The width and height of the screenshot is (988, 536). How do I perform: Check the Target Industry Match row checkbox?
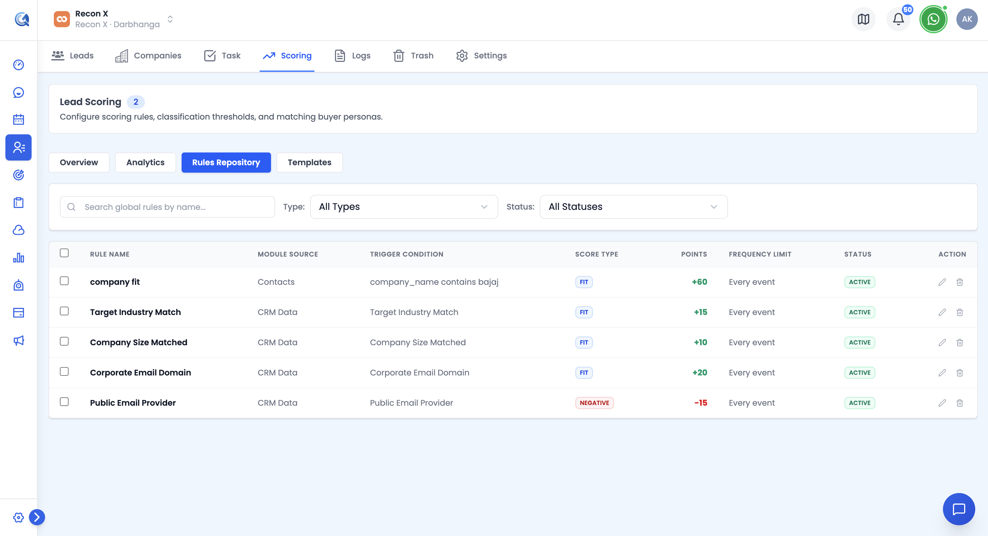pyautogui.click(x=64, y=311)
